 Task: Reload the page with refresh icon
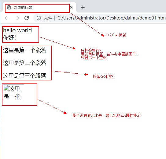tap(27, 18)
